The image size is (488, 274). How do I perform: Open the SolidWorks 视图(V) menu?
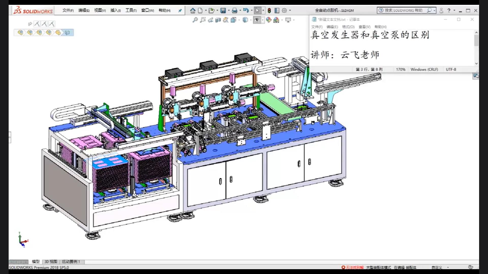pos(100,10)
